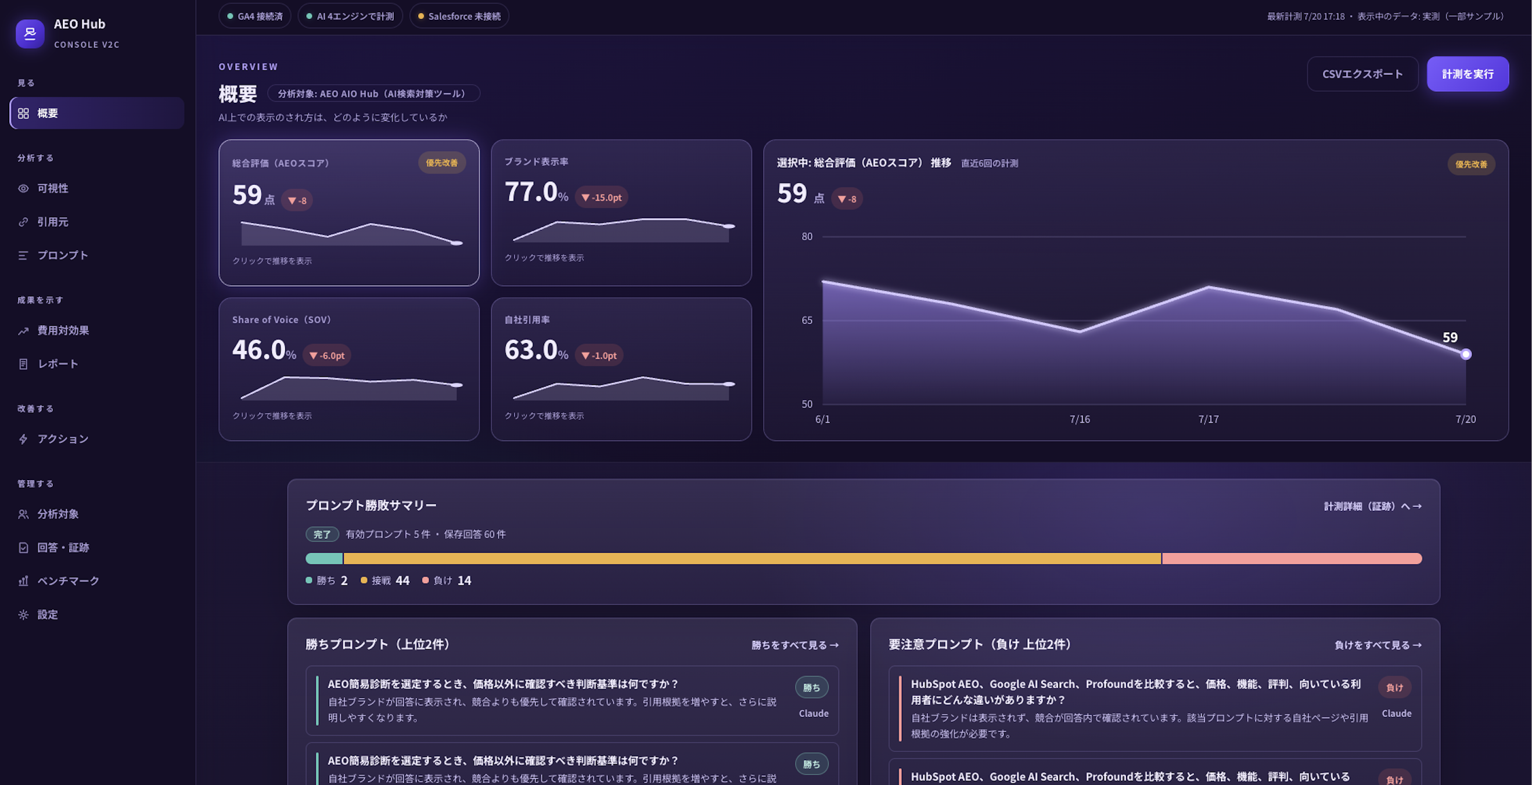Click 勝ち badge on first winning prompt
This screenshot has height=785, width=1532.
(811, 687)
